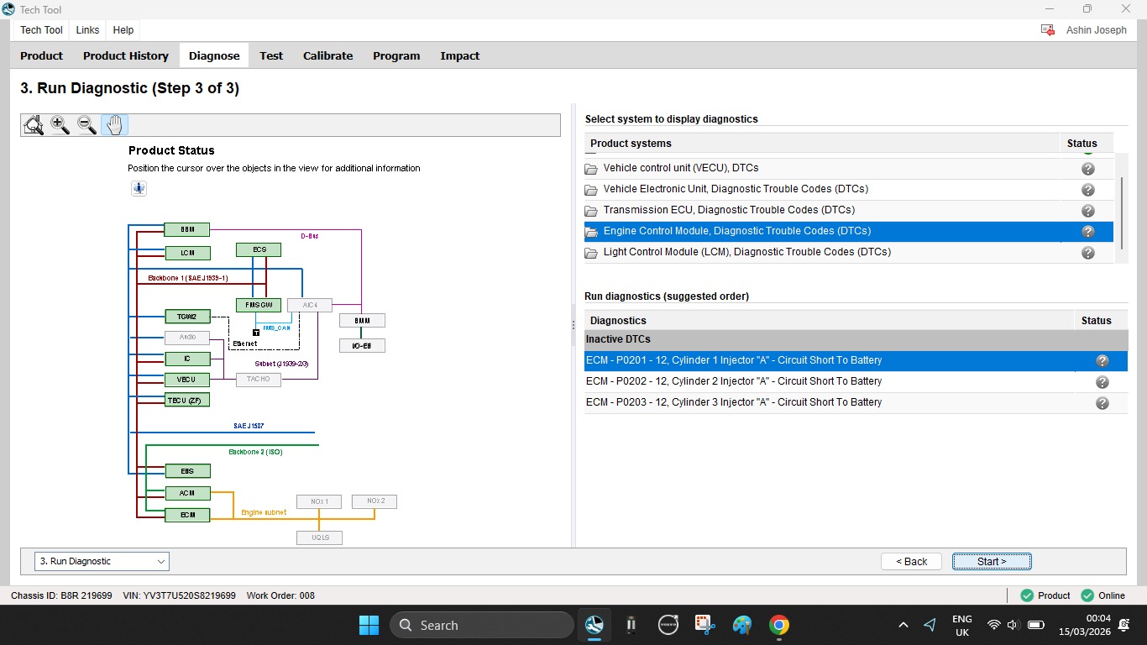This screenshot has width=1147, height=645.
Task: Open Google Chrome from the taskbar
Action: (779, 625)
